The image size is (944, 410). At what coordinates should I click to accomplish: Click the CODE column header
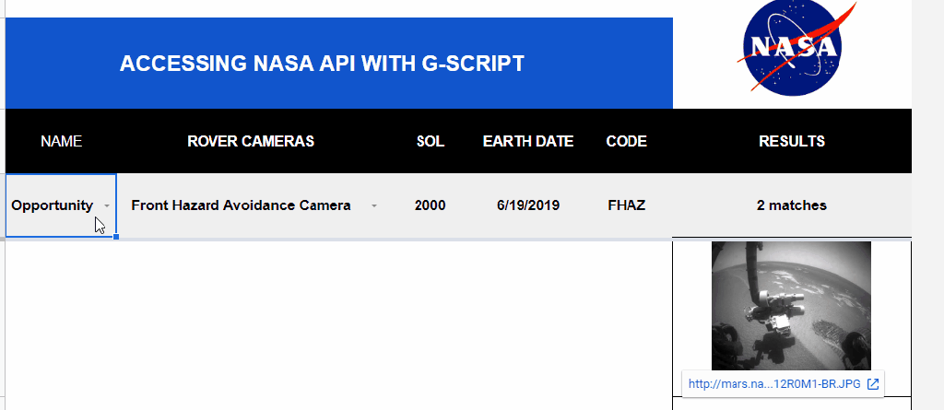click(x=626, y=141)
